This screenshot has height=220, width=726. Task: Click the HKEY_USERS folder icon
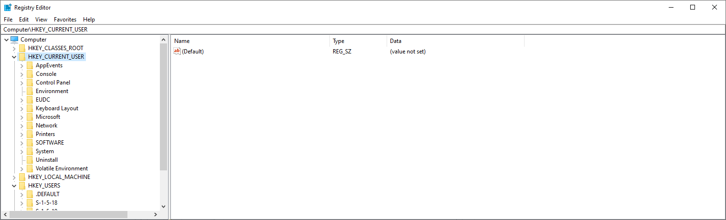(22, 186)
